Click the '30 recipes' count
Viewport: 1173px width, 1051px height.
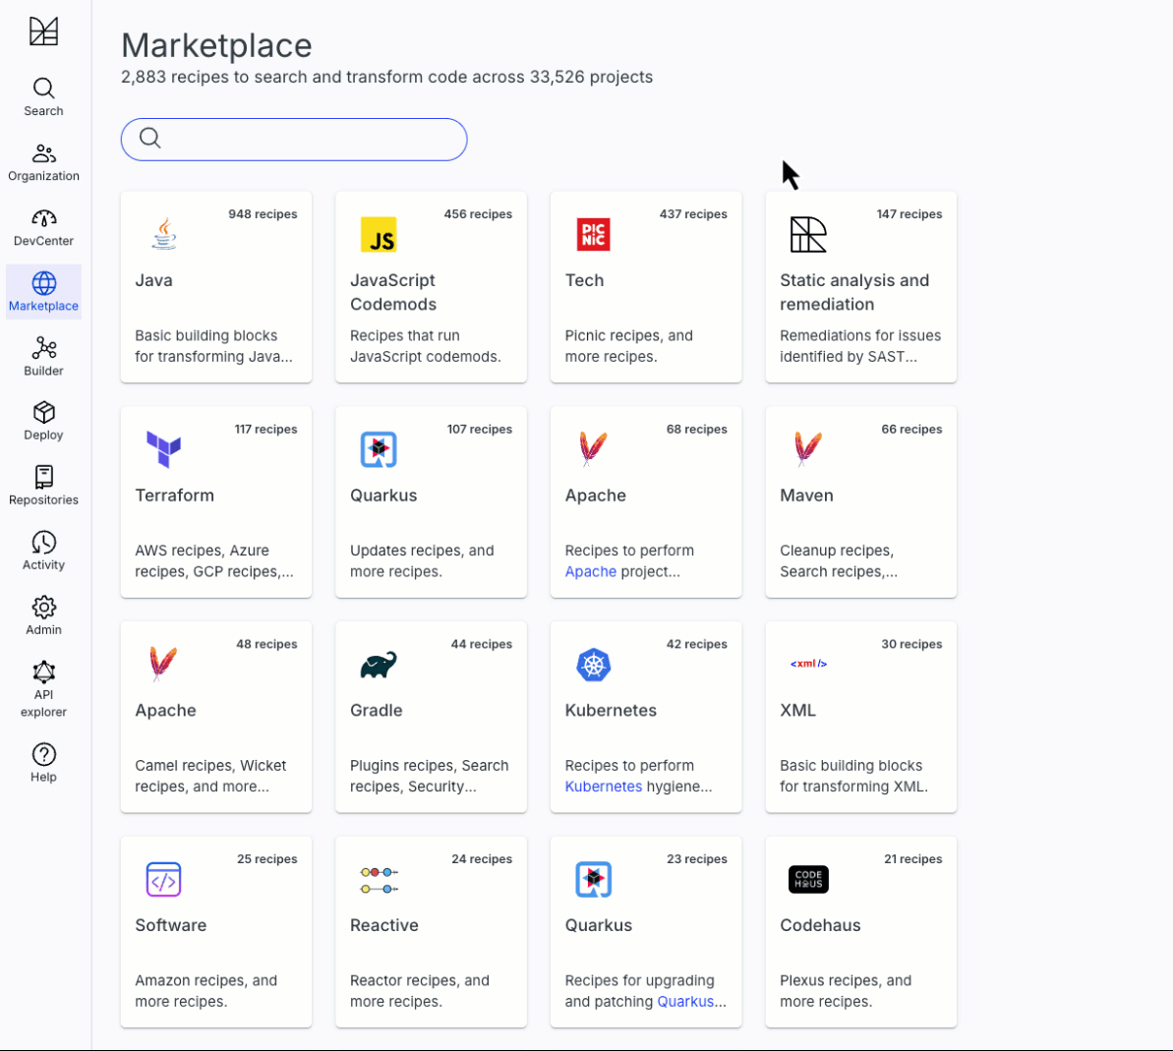pyautogui.click(x=911, y=644)
